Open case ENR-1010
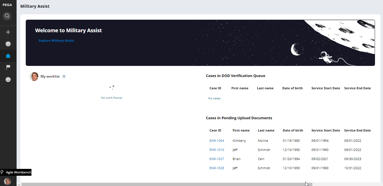383x186 pixels. coord(217,150)
